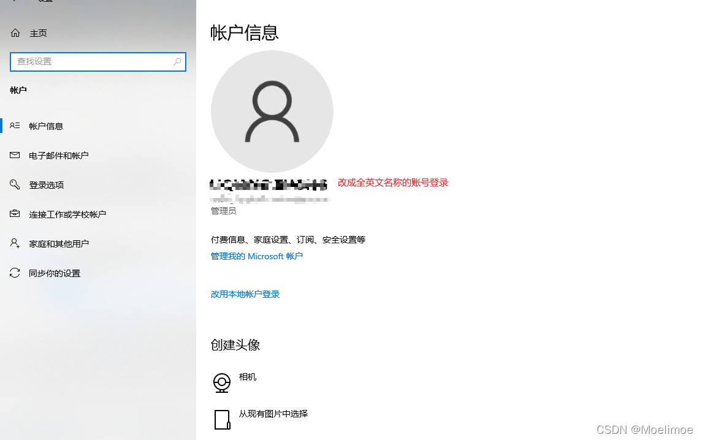This screenshot has width=702, height=440.
Task: Click the current account profile picture
Action: click(272, 111)
